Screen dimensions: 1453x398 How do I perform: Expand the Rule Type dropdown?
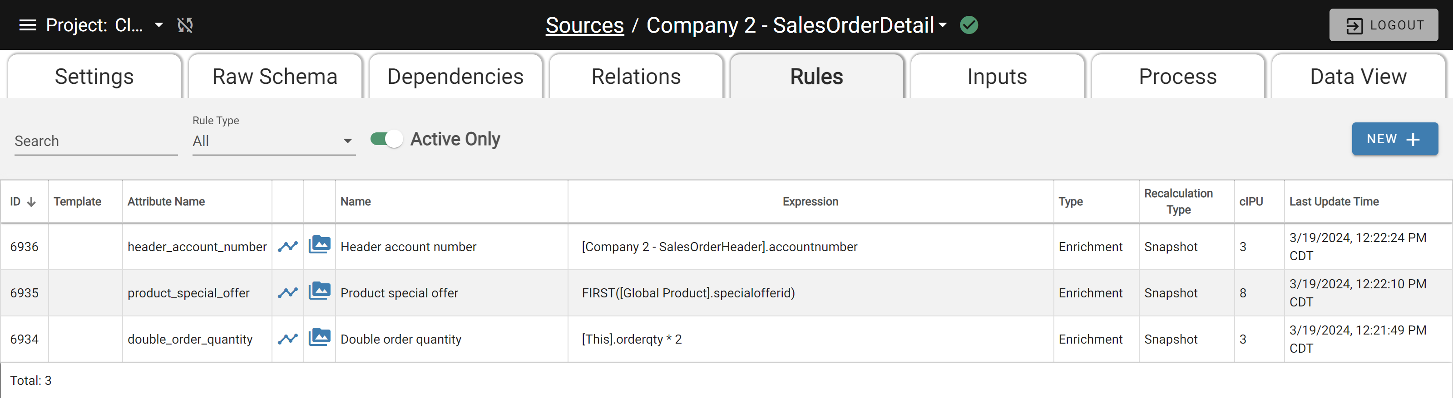pos(273,141)
